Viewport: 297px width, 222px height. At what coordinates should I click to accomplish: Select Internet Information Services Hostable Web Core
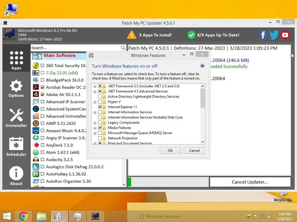coord(145,117)
